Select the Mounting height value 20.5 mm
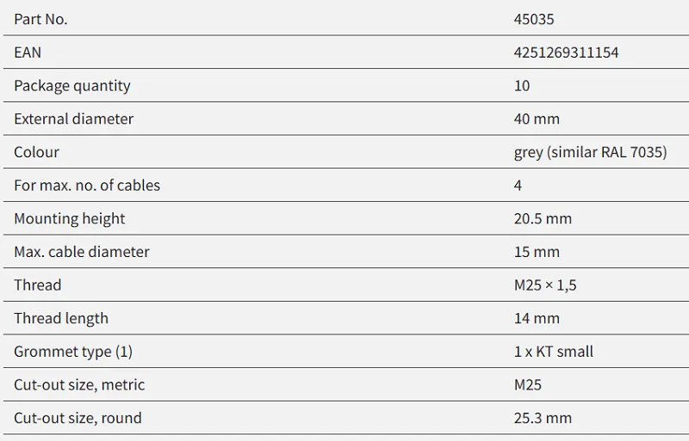The image size is (689, 441). click(x=543, y=218)
